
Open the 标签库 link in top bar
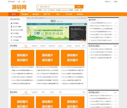(x=115, y=2)
